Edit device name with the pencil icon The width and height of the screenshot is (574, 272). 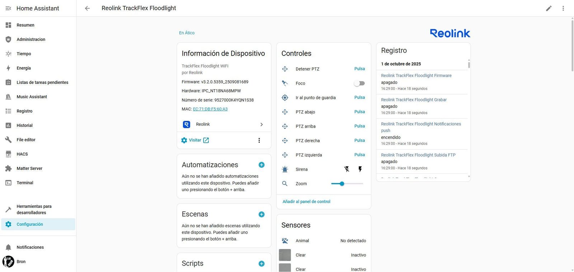click(x=549, y=8)
